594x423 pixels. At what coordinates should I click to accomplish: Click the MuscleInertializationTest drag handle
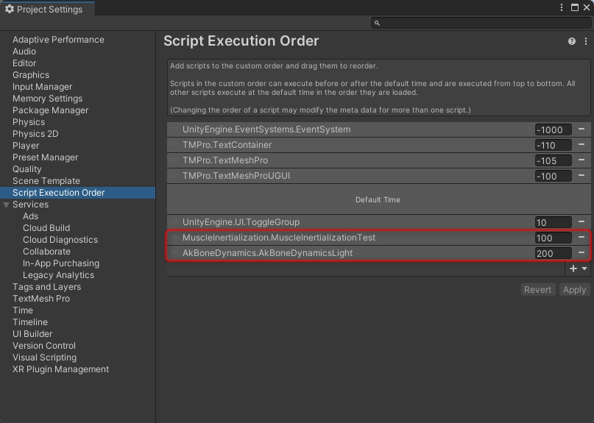(174, 238)
